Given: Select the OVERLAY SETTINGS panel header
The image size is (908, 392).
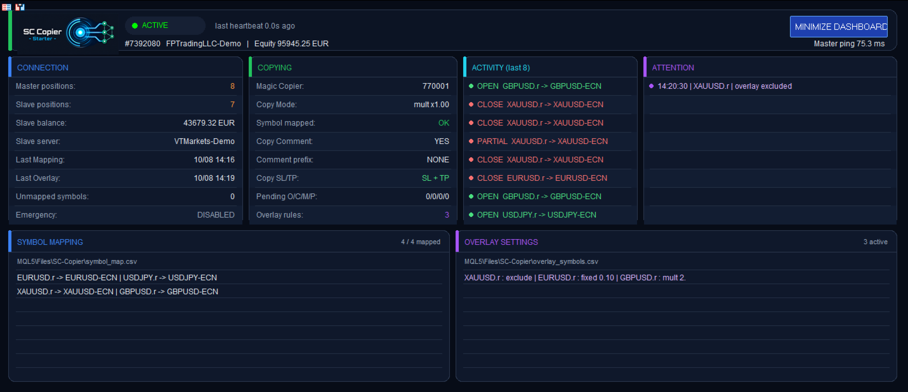Looking at the screenshot, I should tap(501, 242).
